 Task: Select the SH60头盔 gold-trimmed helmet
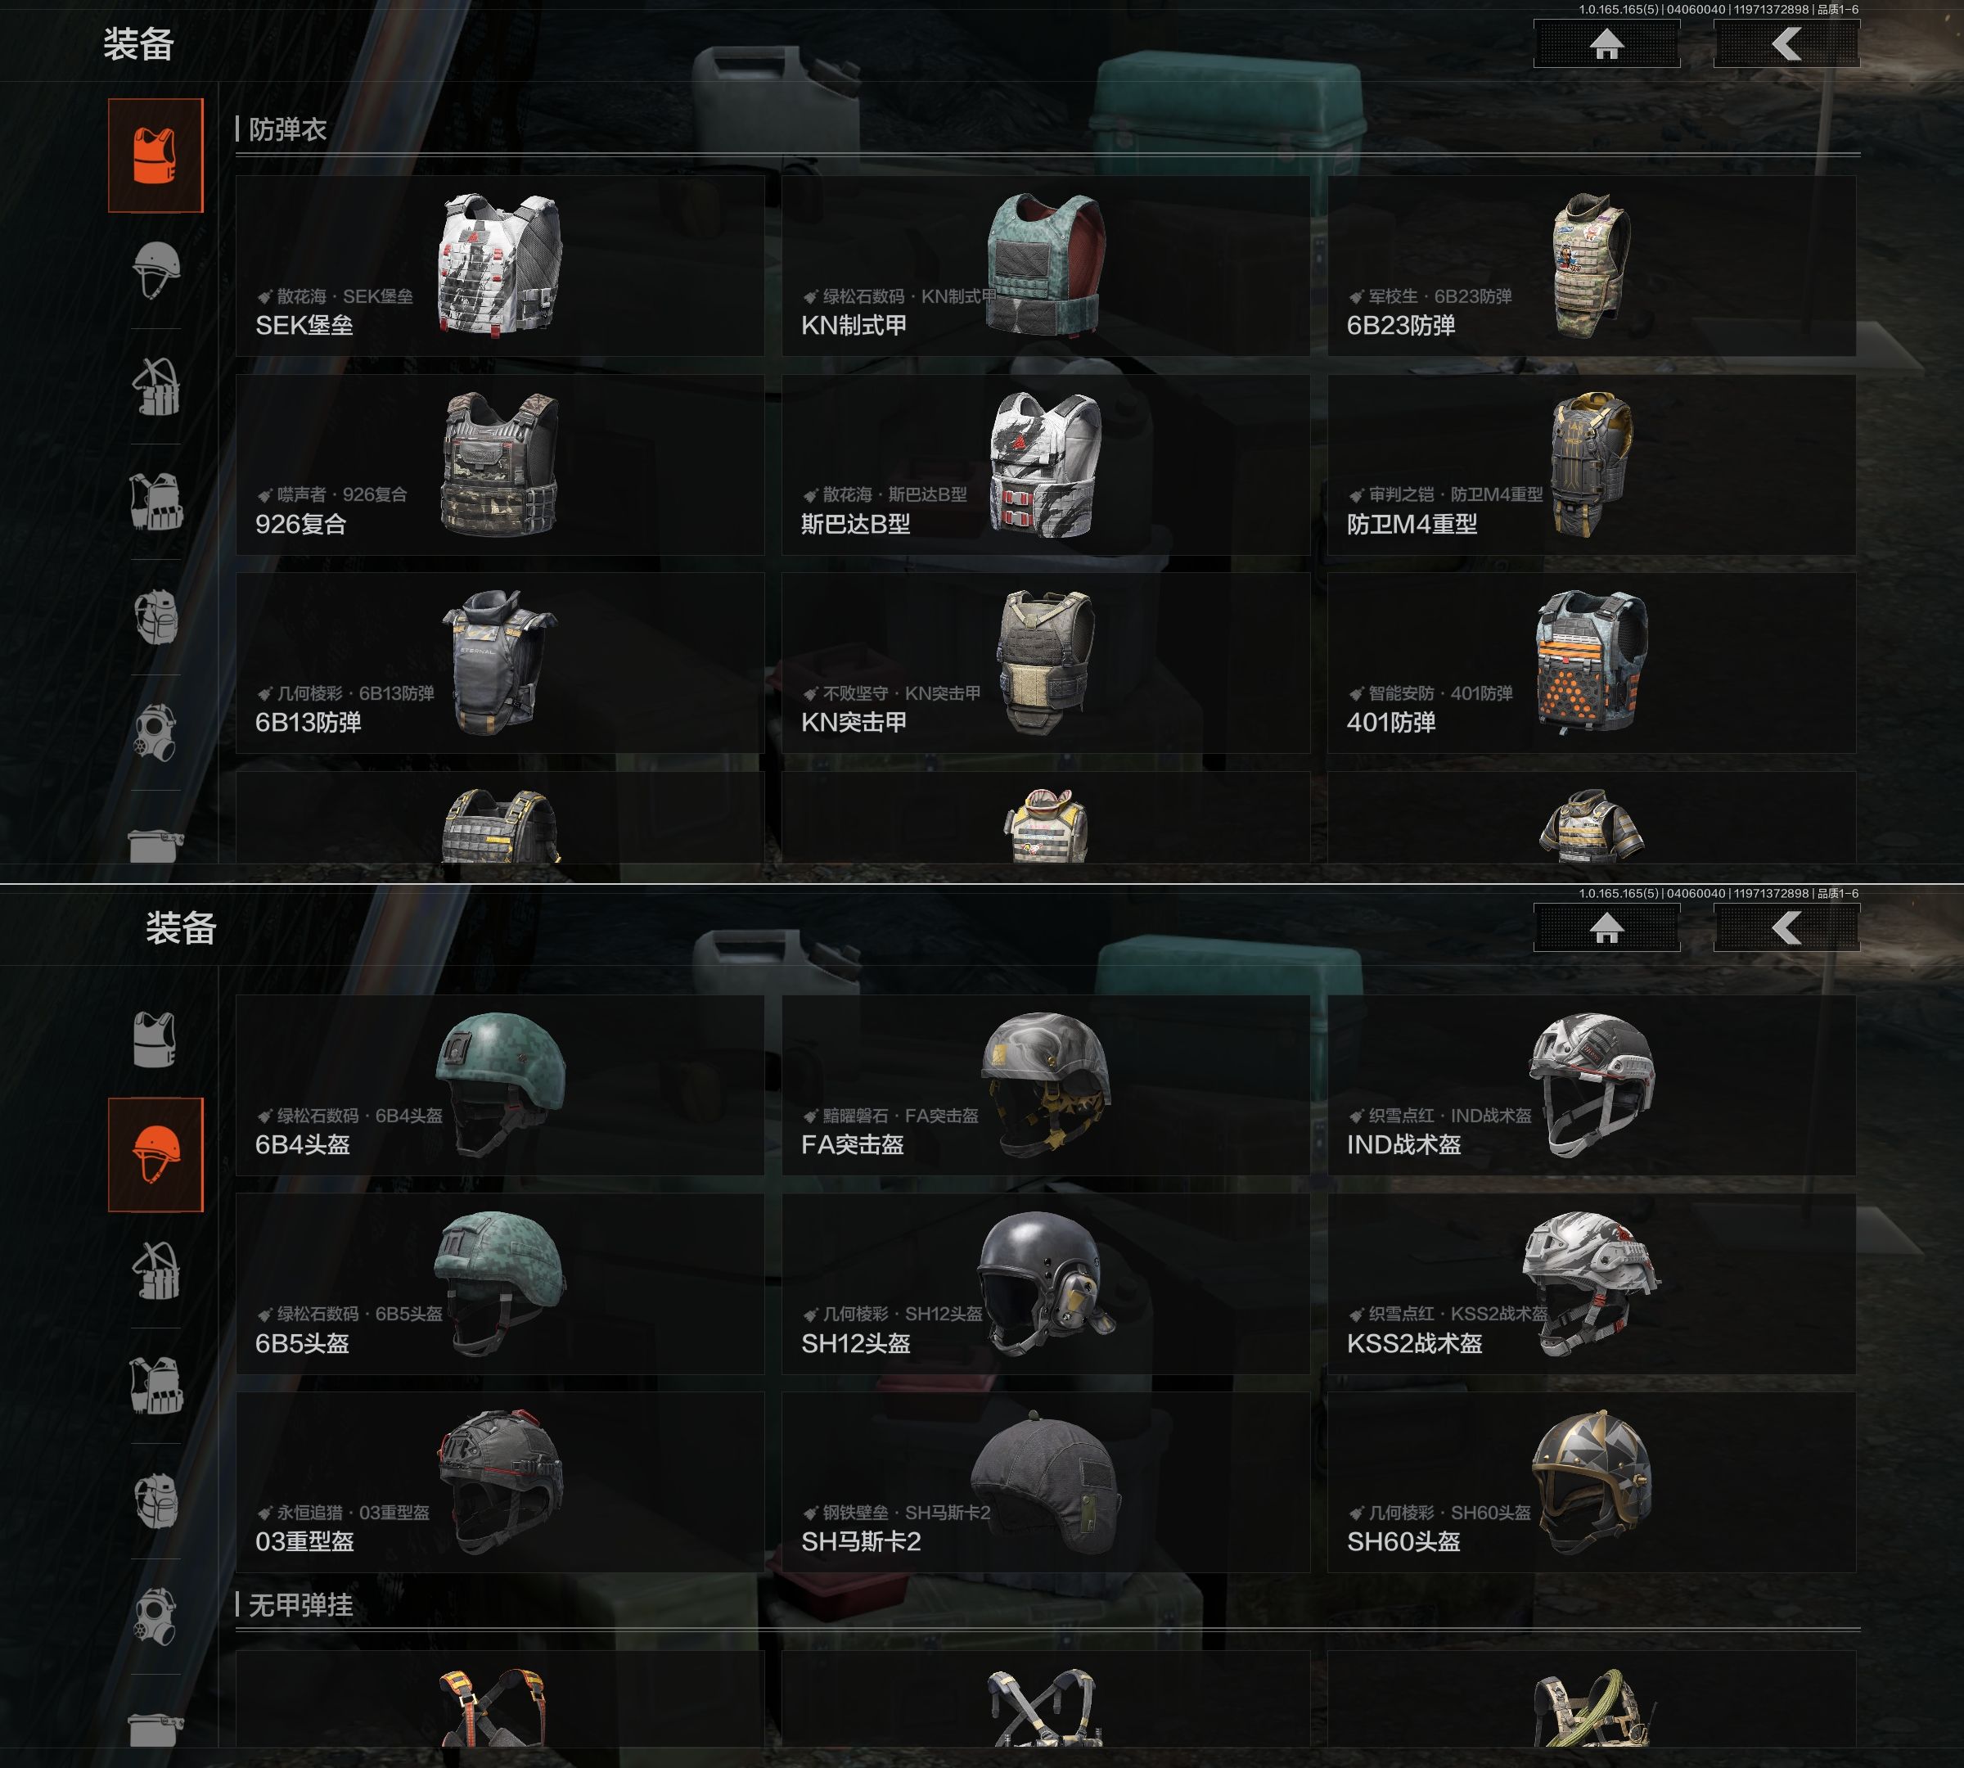coord(1591,1482)
